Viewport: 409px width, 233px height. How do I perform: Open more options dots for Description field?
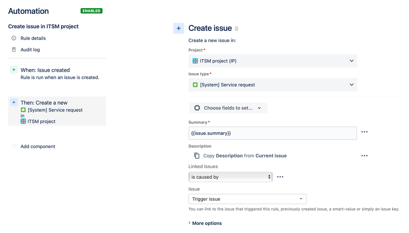[364, 156]
